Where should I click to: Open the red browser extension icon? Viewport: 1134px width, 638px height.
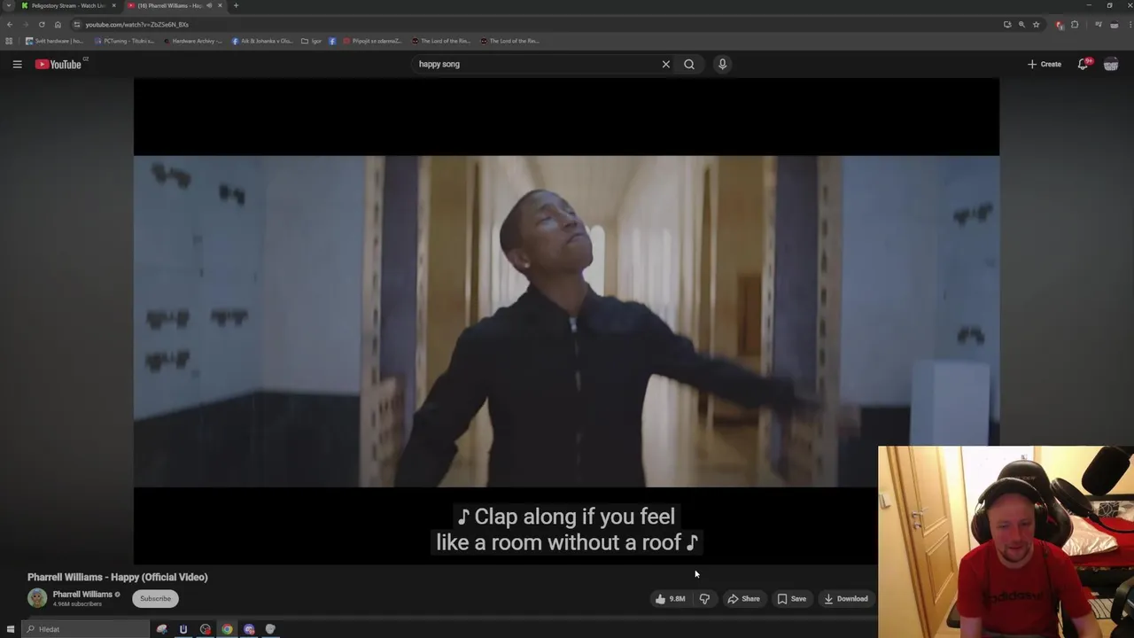click(1060, 25)
